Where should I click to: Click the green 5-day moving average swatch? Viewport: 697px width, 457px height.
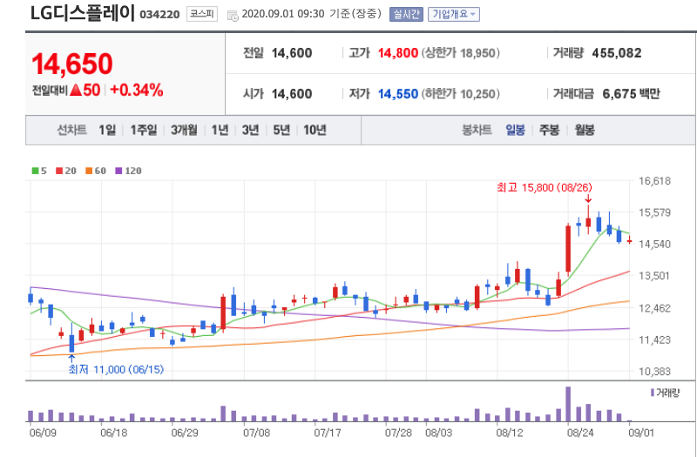[x=35, y=171]
